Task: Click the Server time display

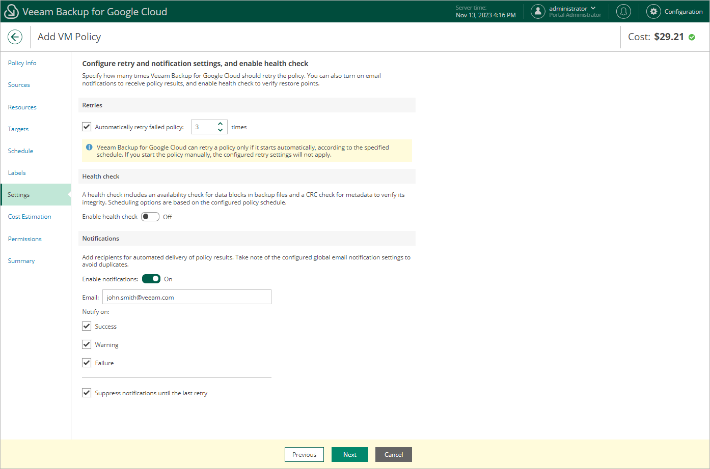Action: 486,12
